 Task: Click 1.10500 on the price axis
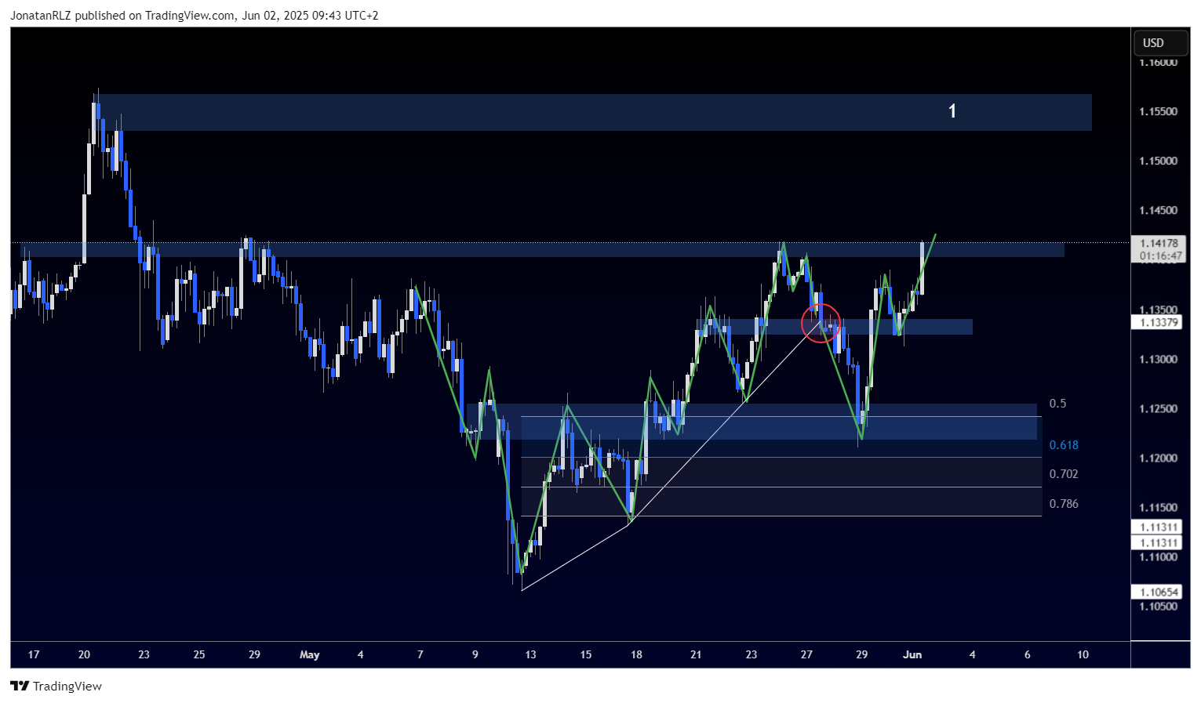tap(1159, 606)
